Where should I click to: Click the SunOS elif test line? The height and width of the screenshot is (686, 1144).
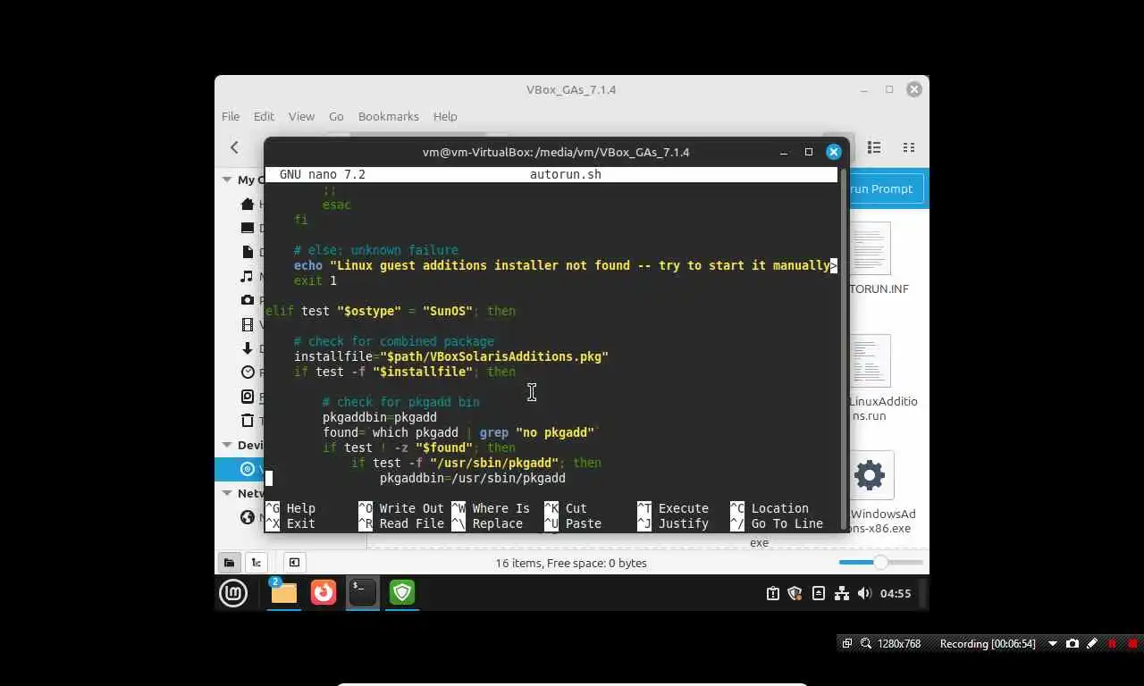click(391, 311)
